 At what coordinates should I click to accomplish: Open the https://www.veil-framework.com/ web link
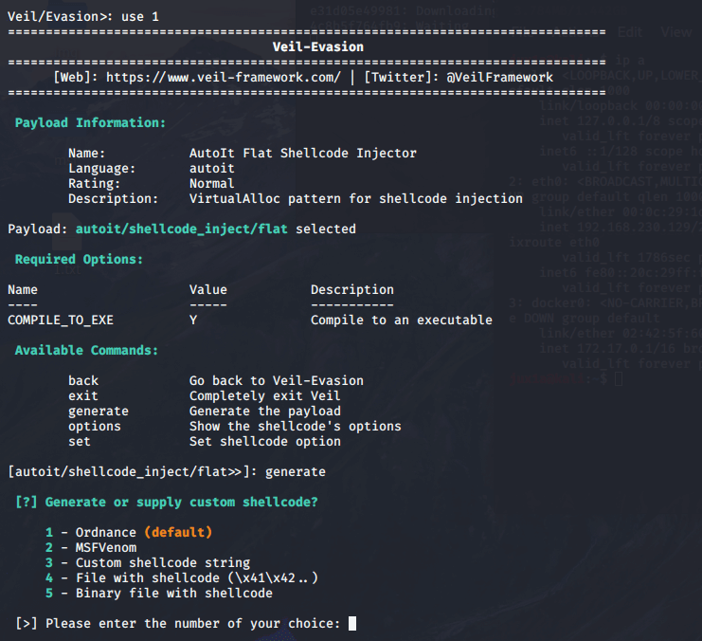pyautogui.click(x=223, y=78)
